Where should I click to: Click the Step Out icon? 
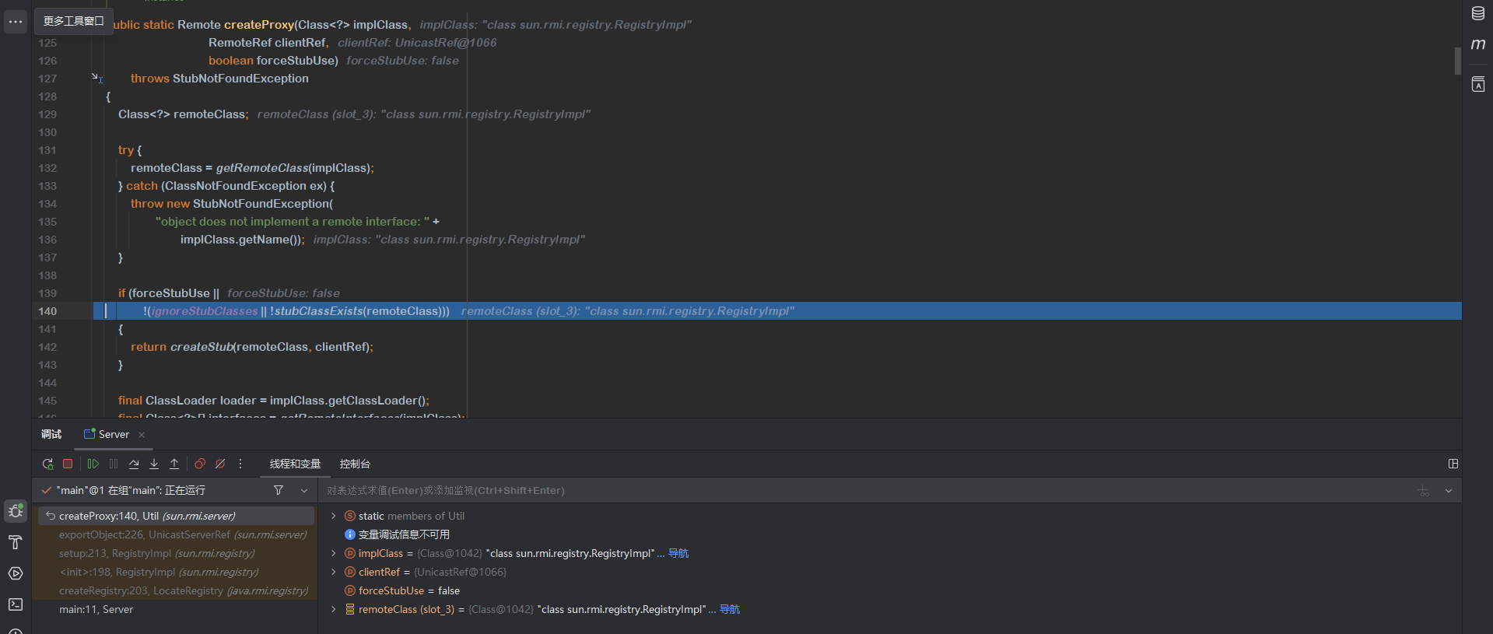[174, 464]
